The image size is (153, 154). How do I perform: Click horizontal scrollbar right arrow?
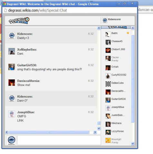pos(95,132)
